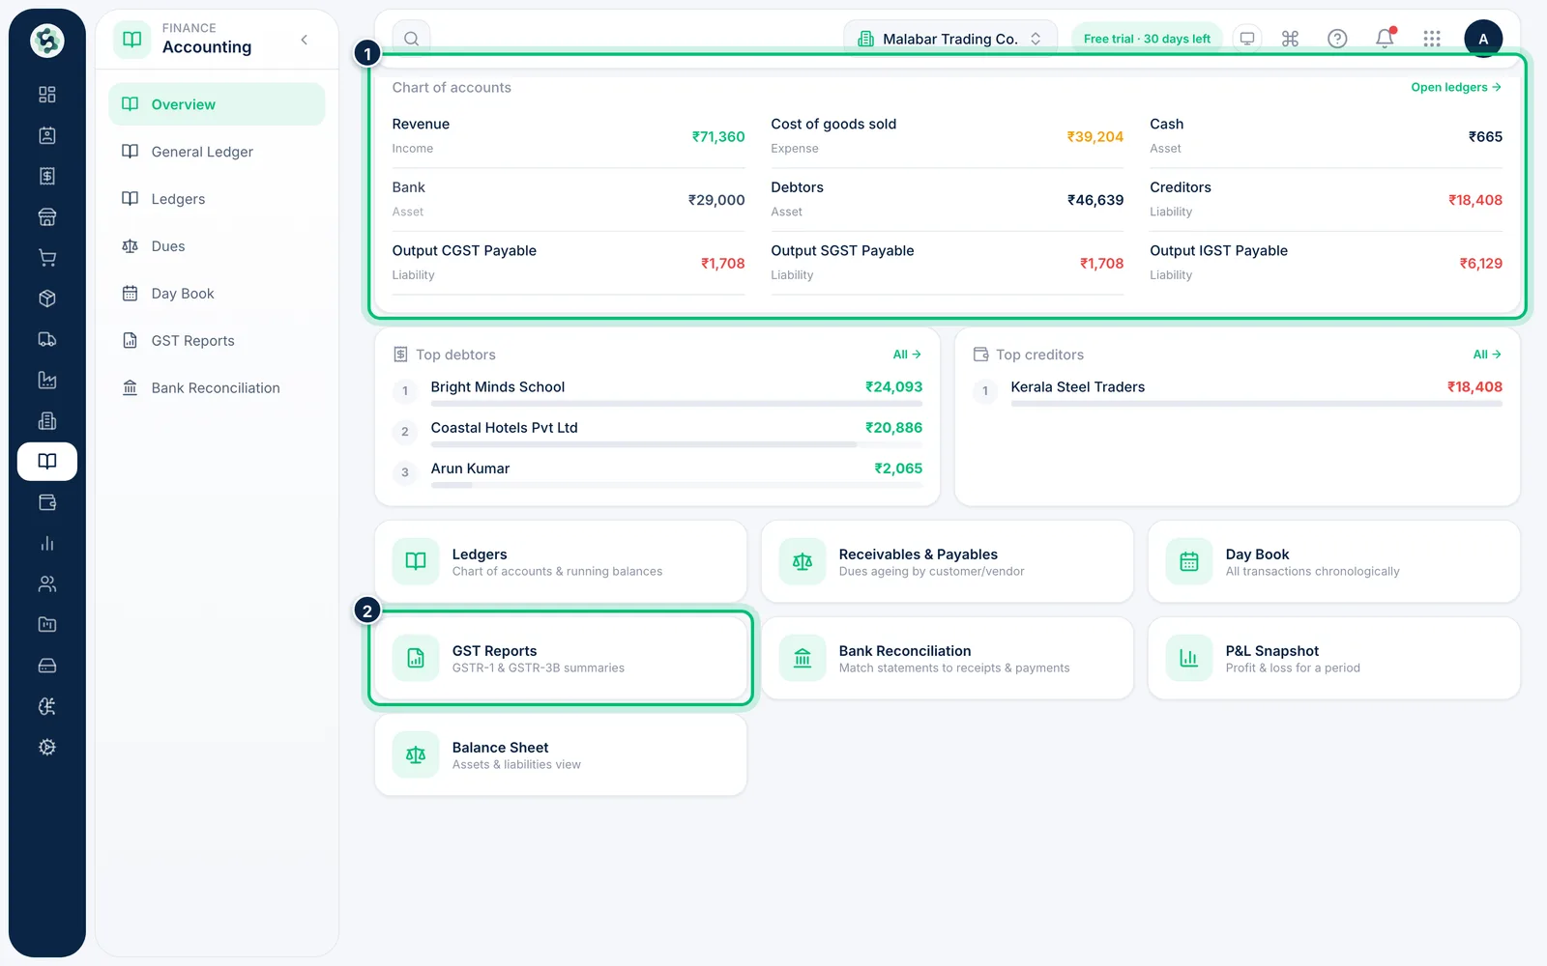Click the Output IGST Payable account

1327,263
